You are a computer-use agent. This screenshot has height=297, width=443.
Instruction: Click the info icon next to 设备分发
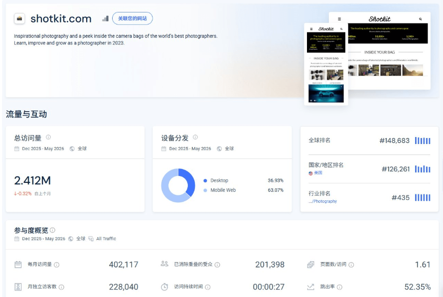[x=195, y=137]
